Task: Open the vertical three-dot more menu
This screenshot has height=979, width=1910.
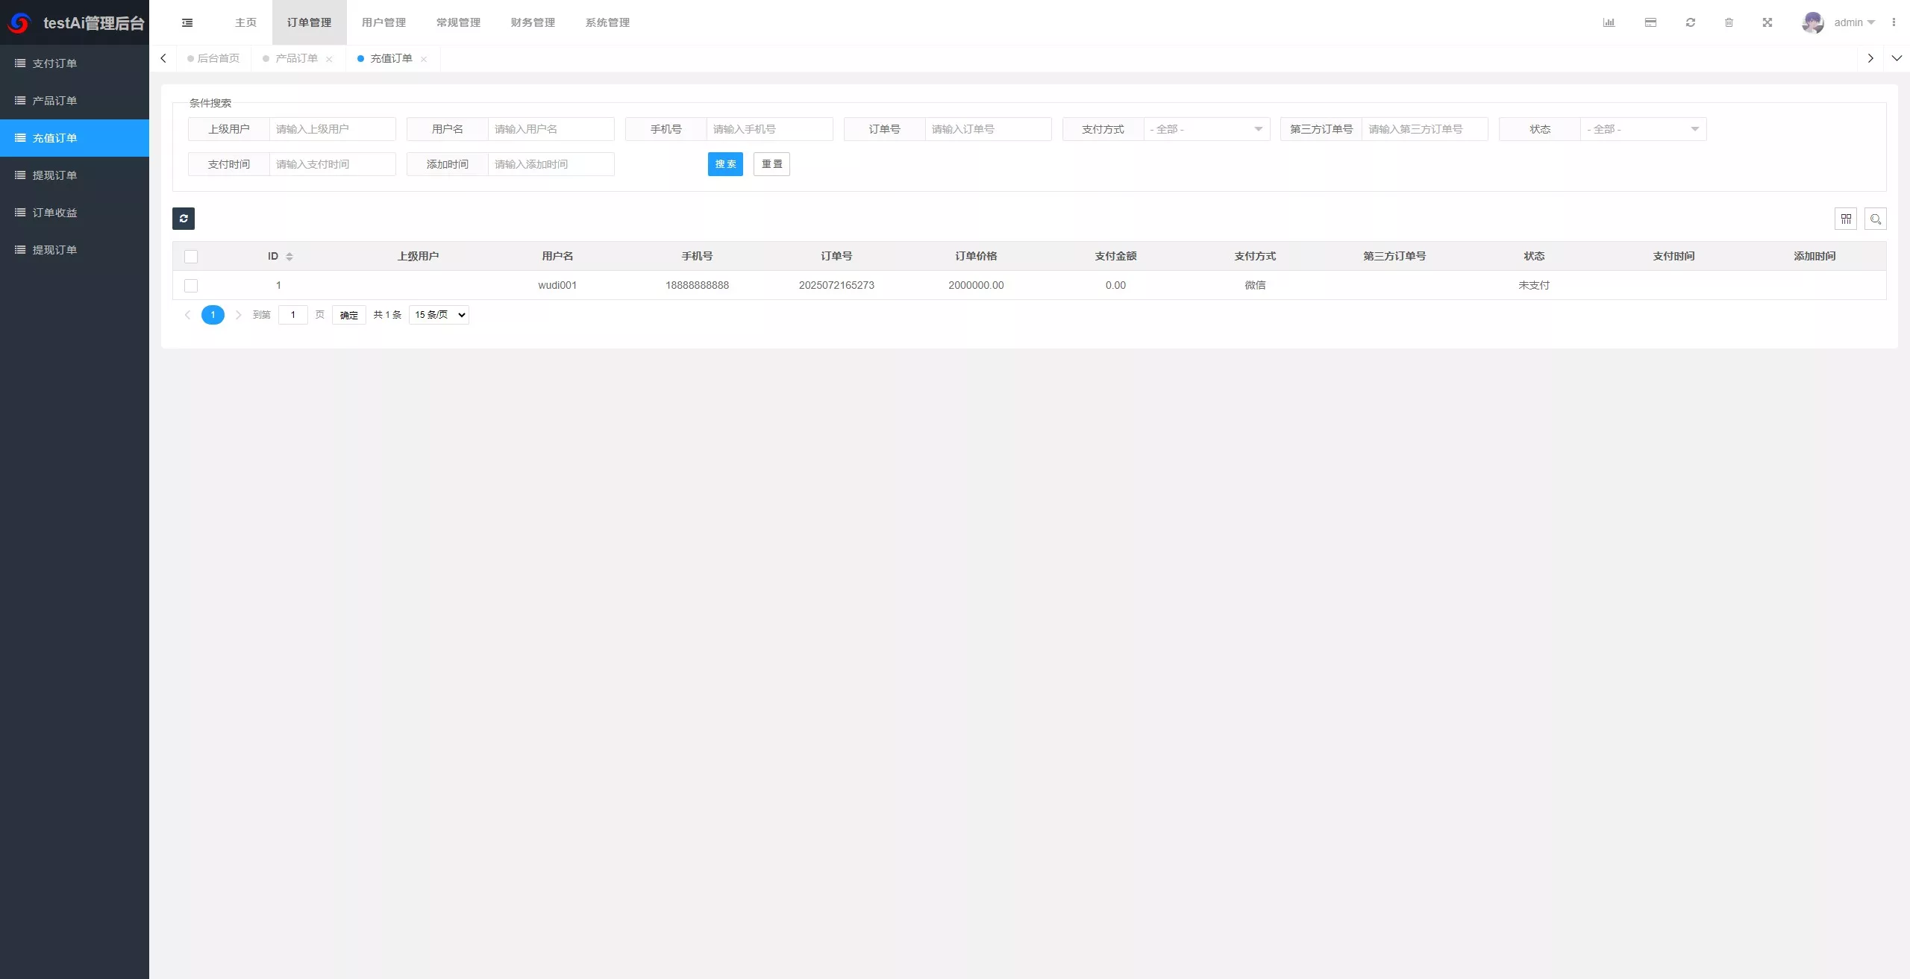Action: 1894,22
